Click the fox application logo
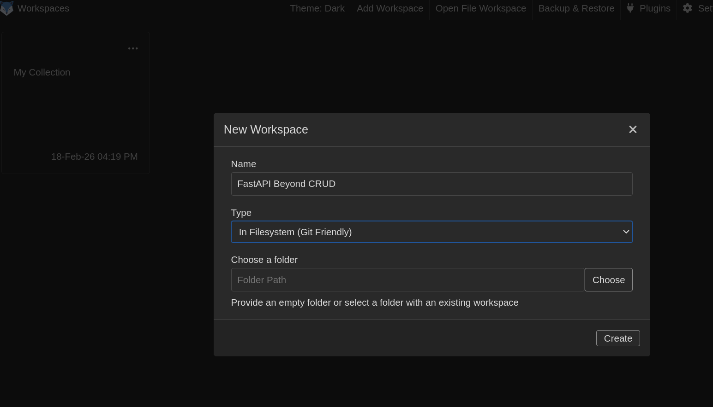The image size is (713, 407). coord(7,8)
